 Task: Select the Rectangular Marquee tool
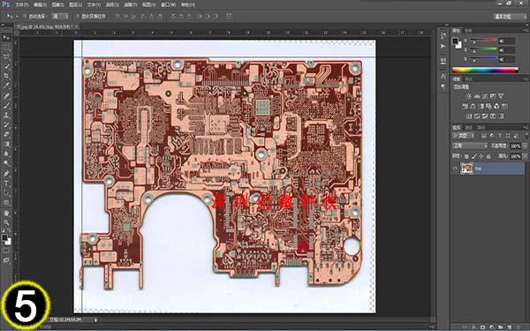click(x=6, y=47)
